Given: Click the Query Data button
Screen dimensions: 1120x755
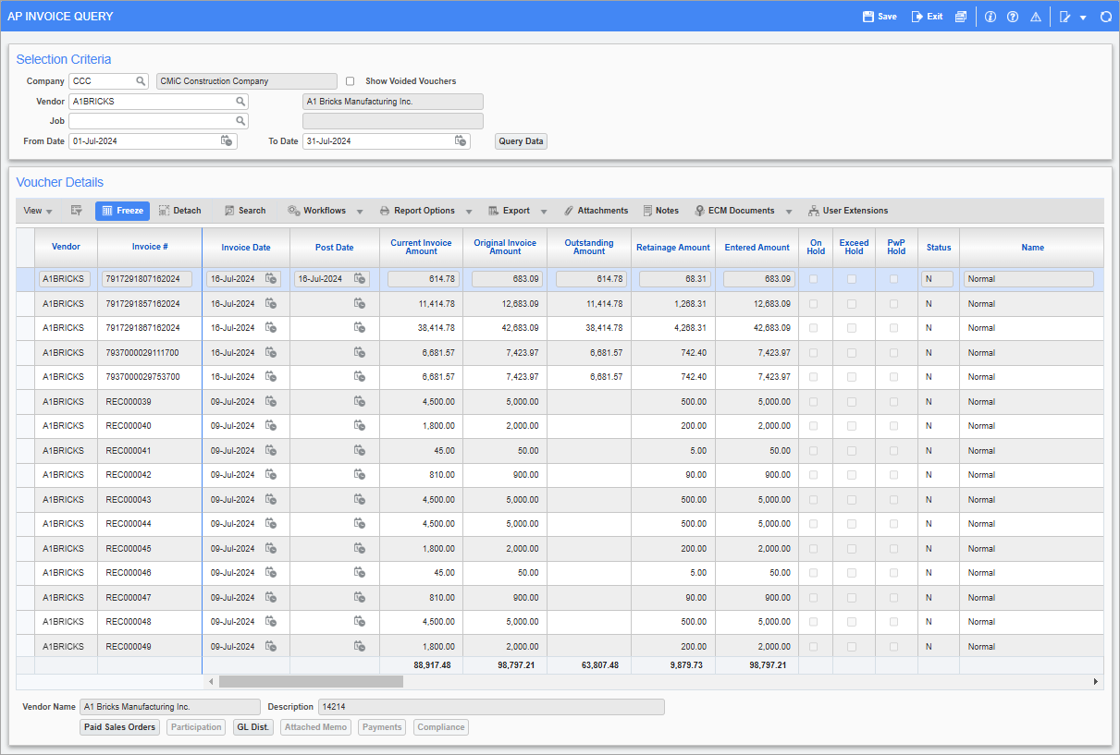Looking at the screenshot, I should 521,140.
